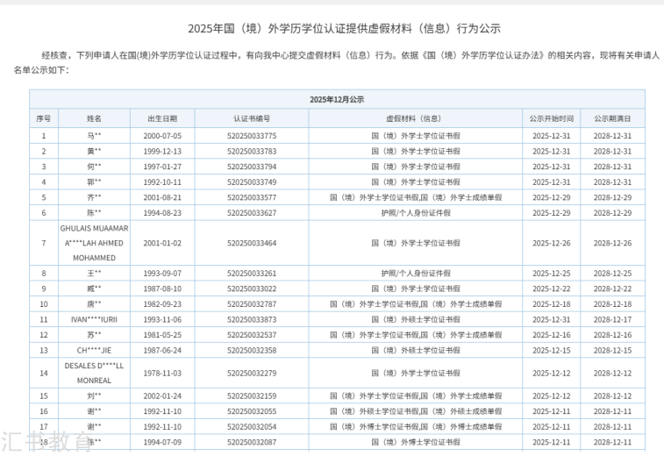The image size is (664, 456).
Task: Select certificate number 520250033775
Action: coord(251,136)
